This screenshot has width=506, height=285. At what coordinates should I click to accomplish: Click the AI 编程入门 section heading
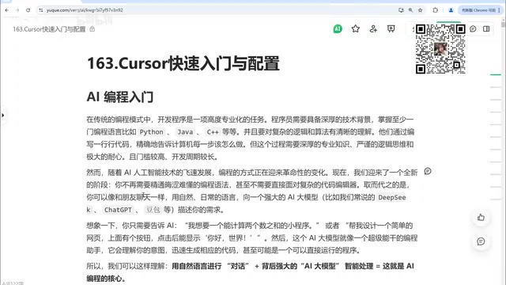pos(119,97)
